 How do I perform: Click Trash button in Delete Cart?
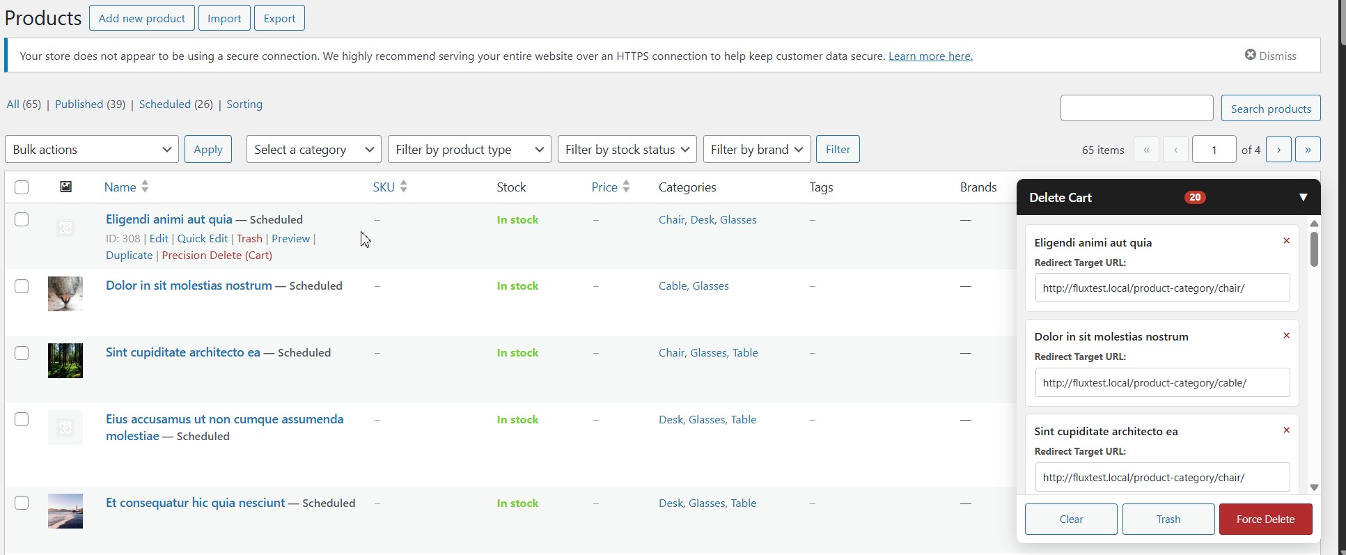point(1168,519)
